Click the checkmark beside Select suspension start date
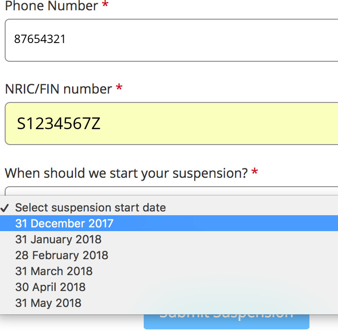The image size is (338, 335). [x=6, y=208]
